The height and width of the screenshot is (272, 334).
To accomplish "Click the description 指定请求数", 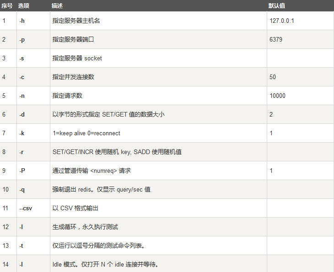I will 67,96.
